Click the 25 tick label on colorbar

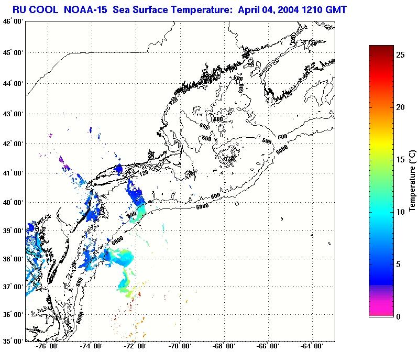(400, 55)
